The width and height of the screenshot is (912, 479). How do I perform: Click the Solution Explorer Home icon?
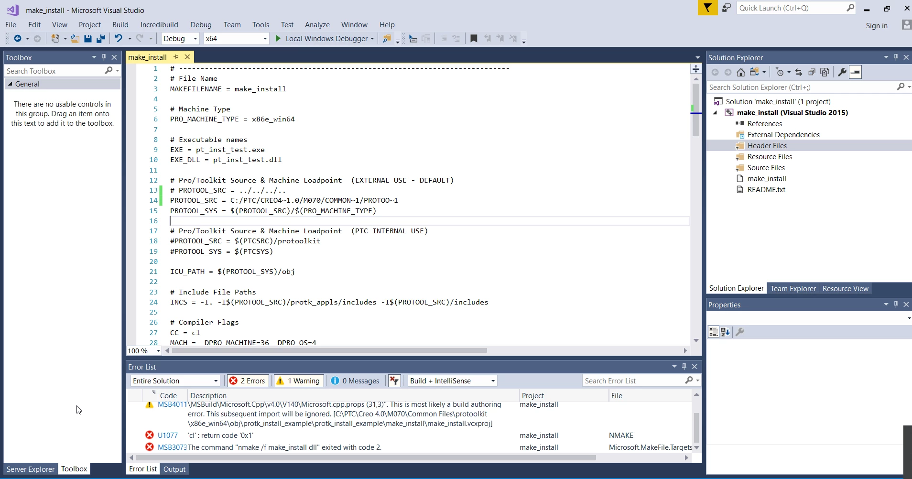(x=741, y=72)
